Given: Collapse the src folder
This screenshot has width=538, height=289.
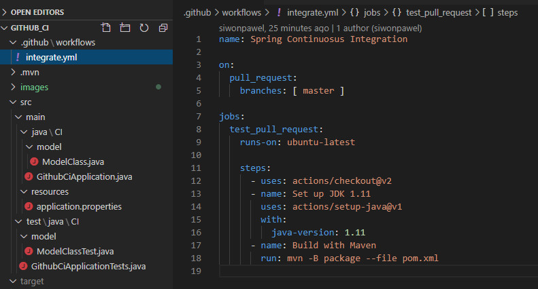Looking at the screenshot, I should [13, 102].
